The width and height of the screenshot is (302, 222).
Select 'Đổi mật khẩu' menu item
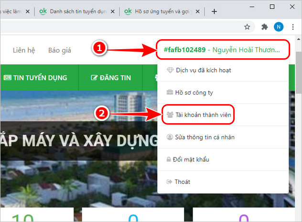(223, 159)
